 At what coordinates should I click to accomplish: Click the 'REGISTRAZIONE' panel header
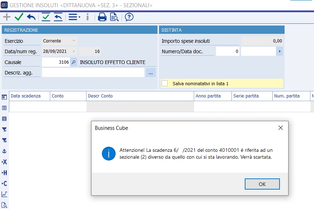(x=80, y=30)
